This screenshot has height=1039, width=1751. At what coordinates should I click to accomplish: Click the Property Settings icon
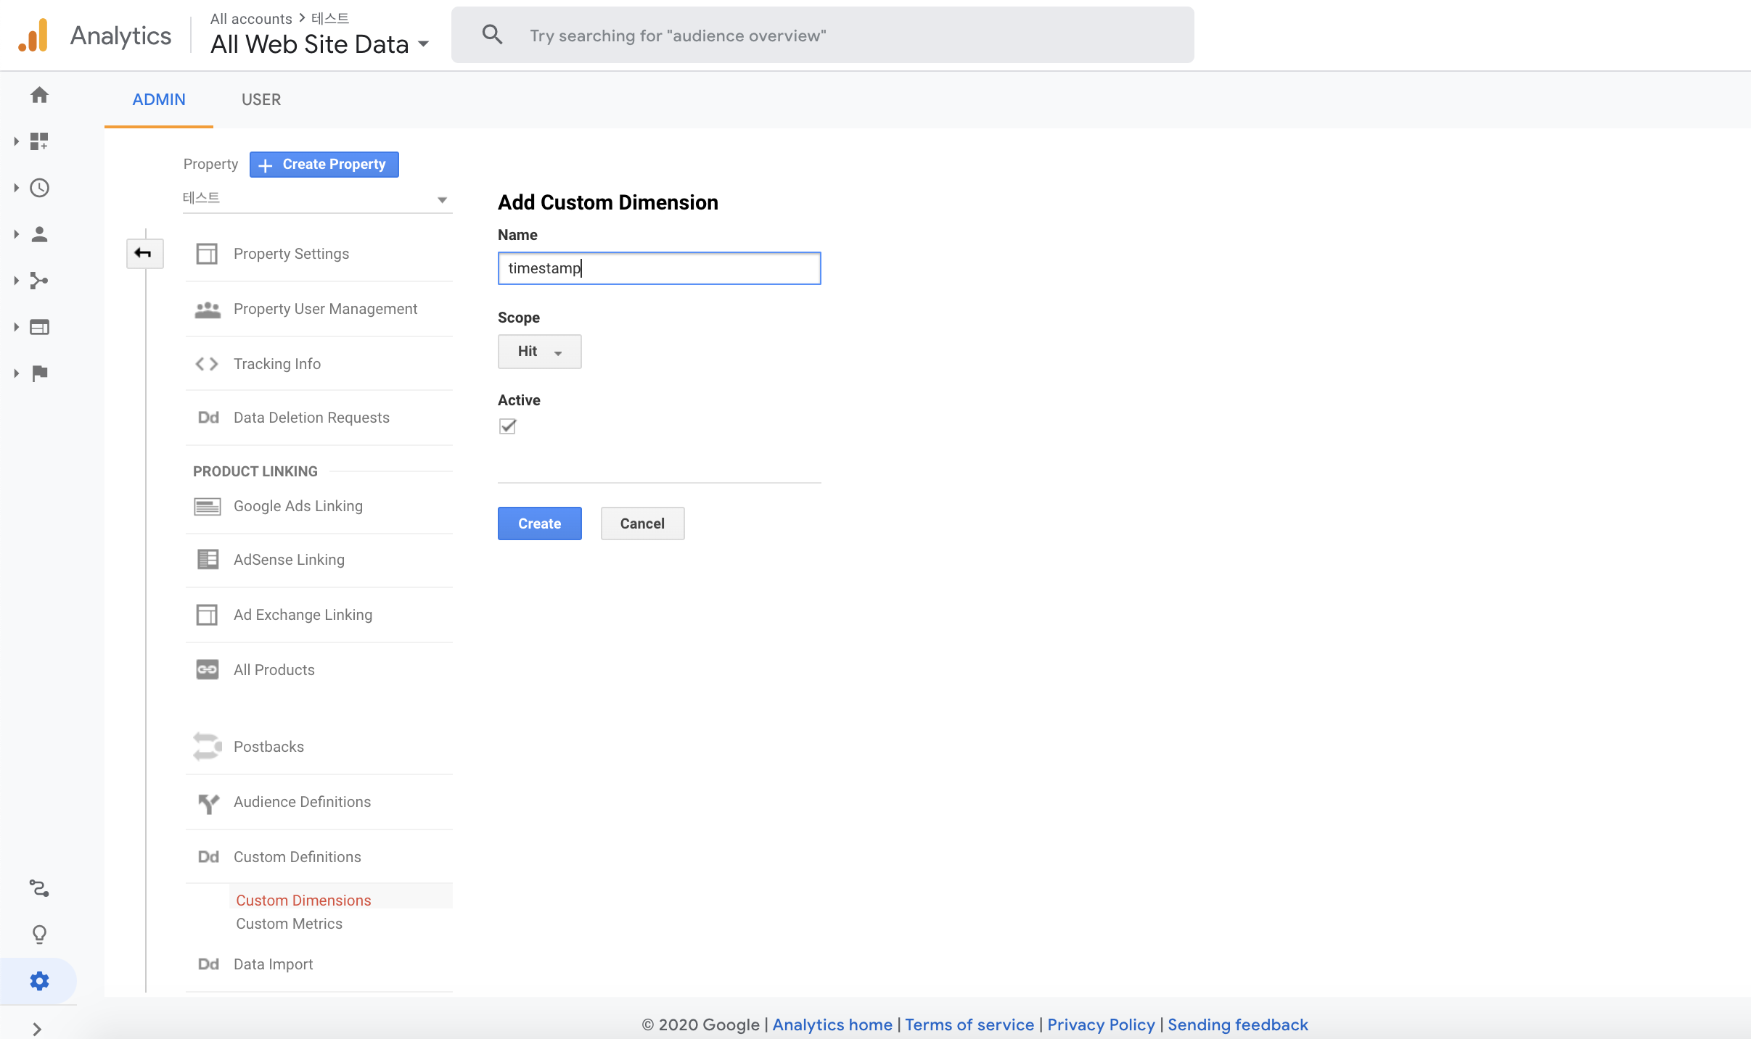coord(207,254)
